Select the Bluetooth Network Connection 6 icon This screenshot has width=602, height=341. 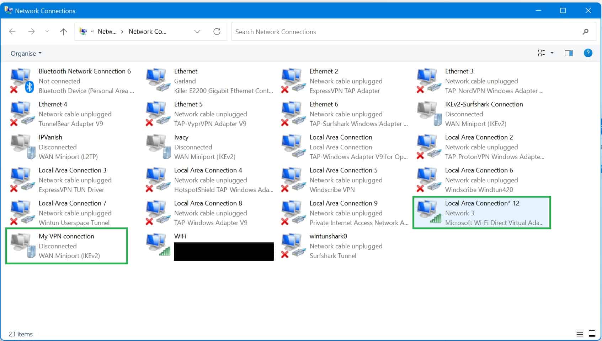click(x=22, y=81)
